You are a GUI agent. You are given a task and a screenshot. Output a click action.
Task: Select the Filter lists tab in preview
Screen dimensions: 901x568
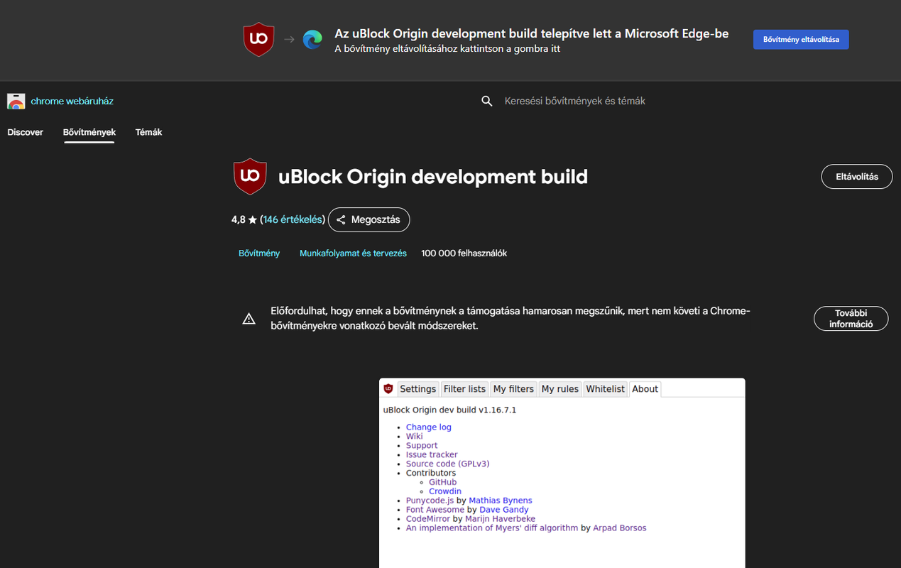coord(464,389)
